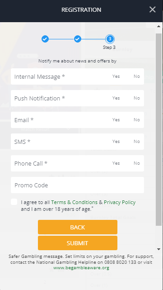Go to the first completed step checkmark

pos(45,39)
